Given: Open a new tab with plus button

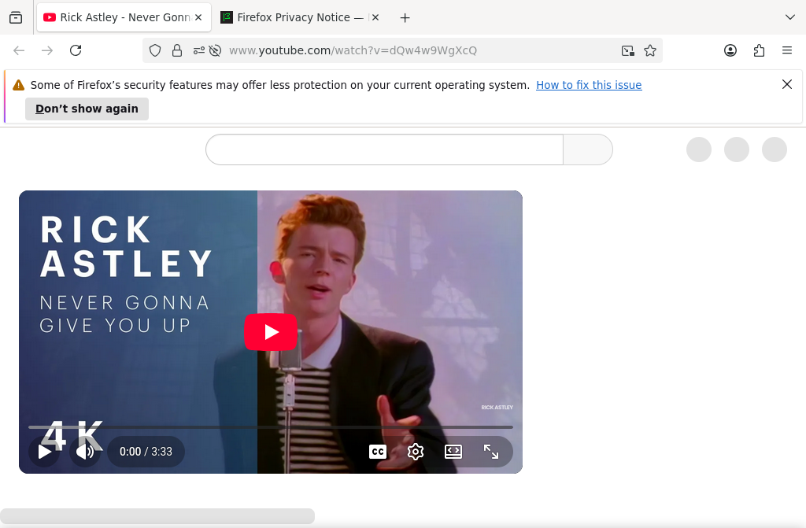Looking at the screenshot, I should 405,18.
